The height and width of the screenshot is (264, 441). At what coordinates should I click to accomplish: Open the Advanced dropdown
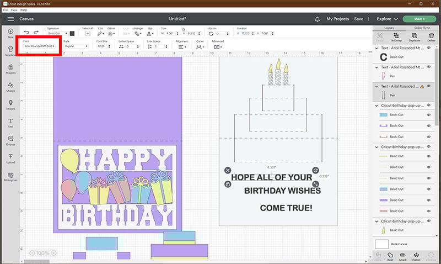pos(218,47)
